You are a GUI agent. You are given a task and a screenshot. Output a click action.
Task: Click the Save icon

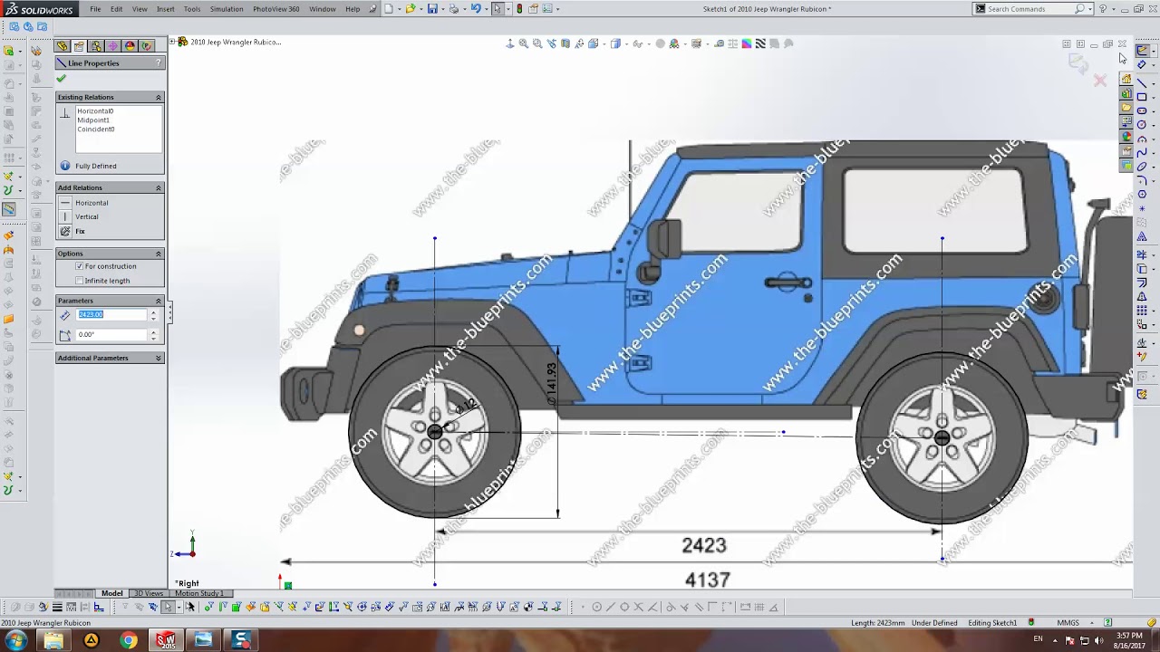point(432,9)
